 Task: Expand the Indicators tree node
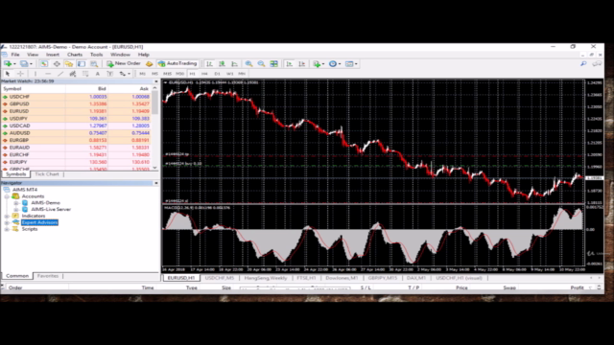click(x=7, y=216)
